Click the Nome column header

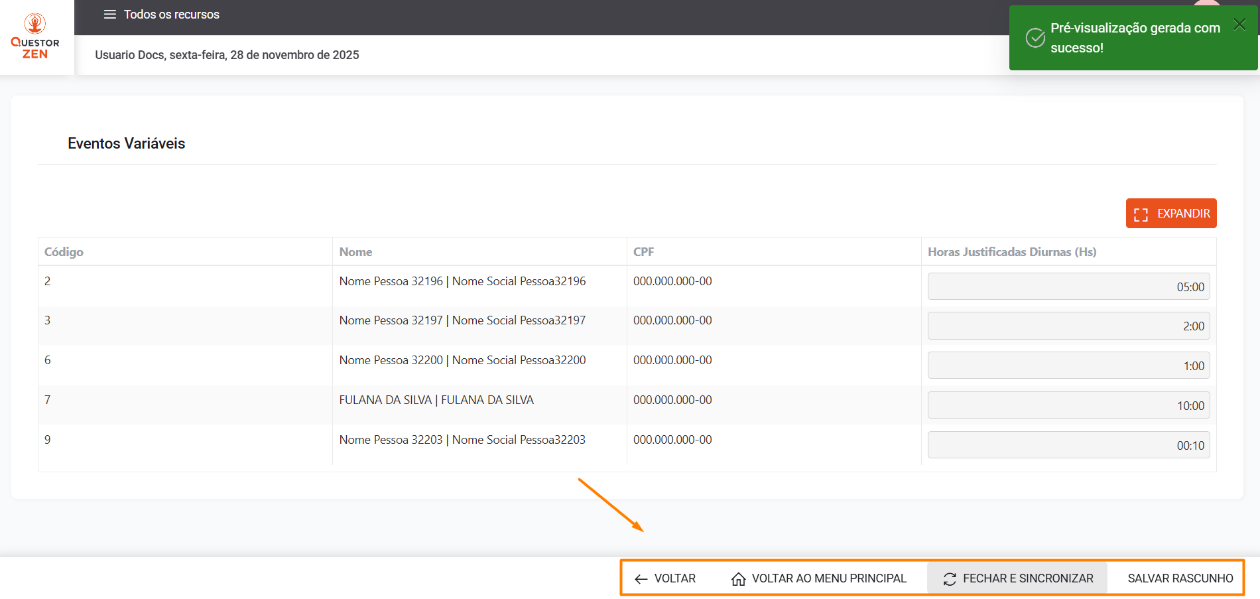click(x=355, y=252)
